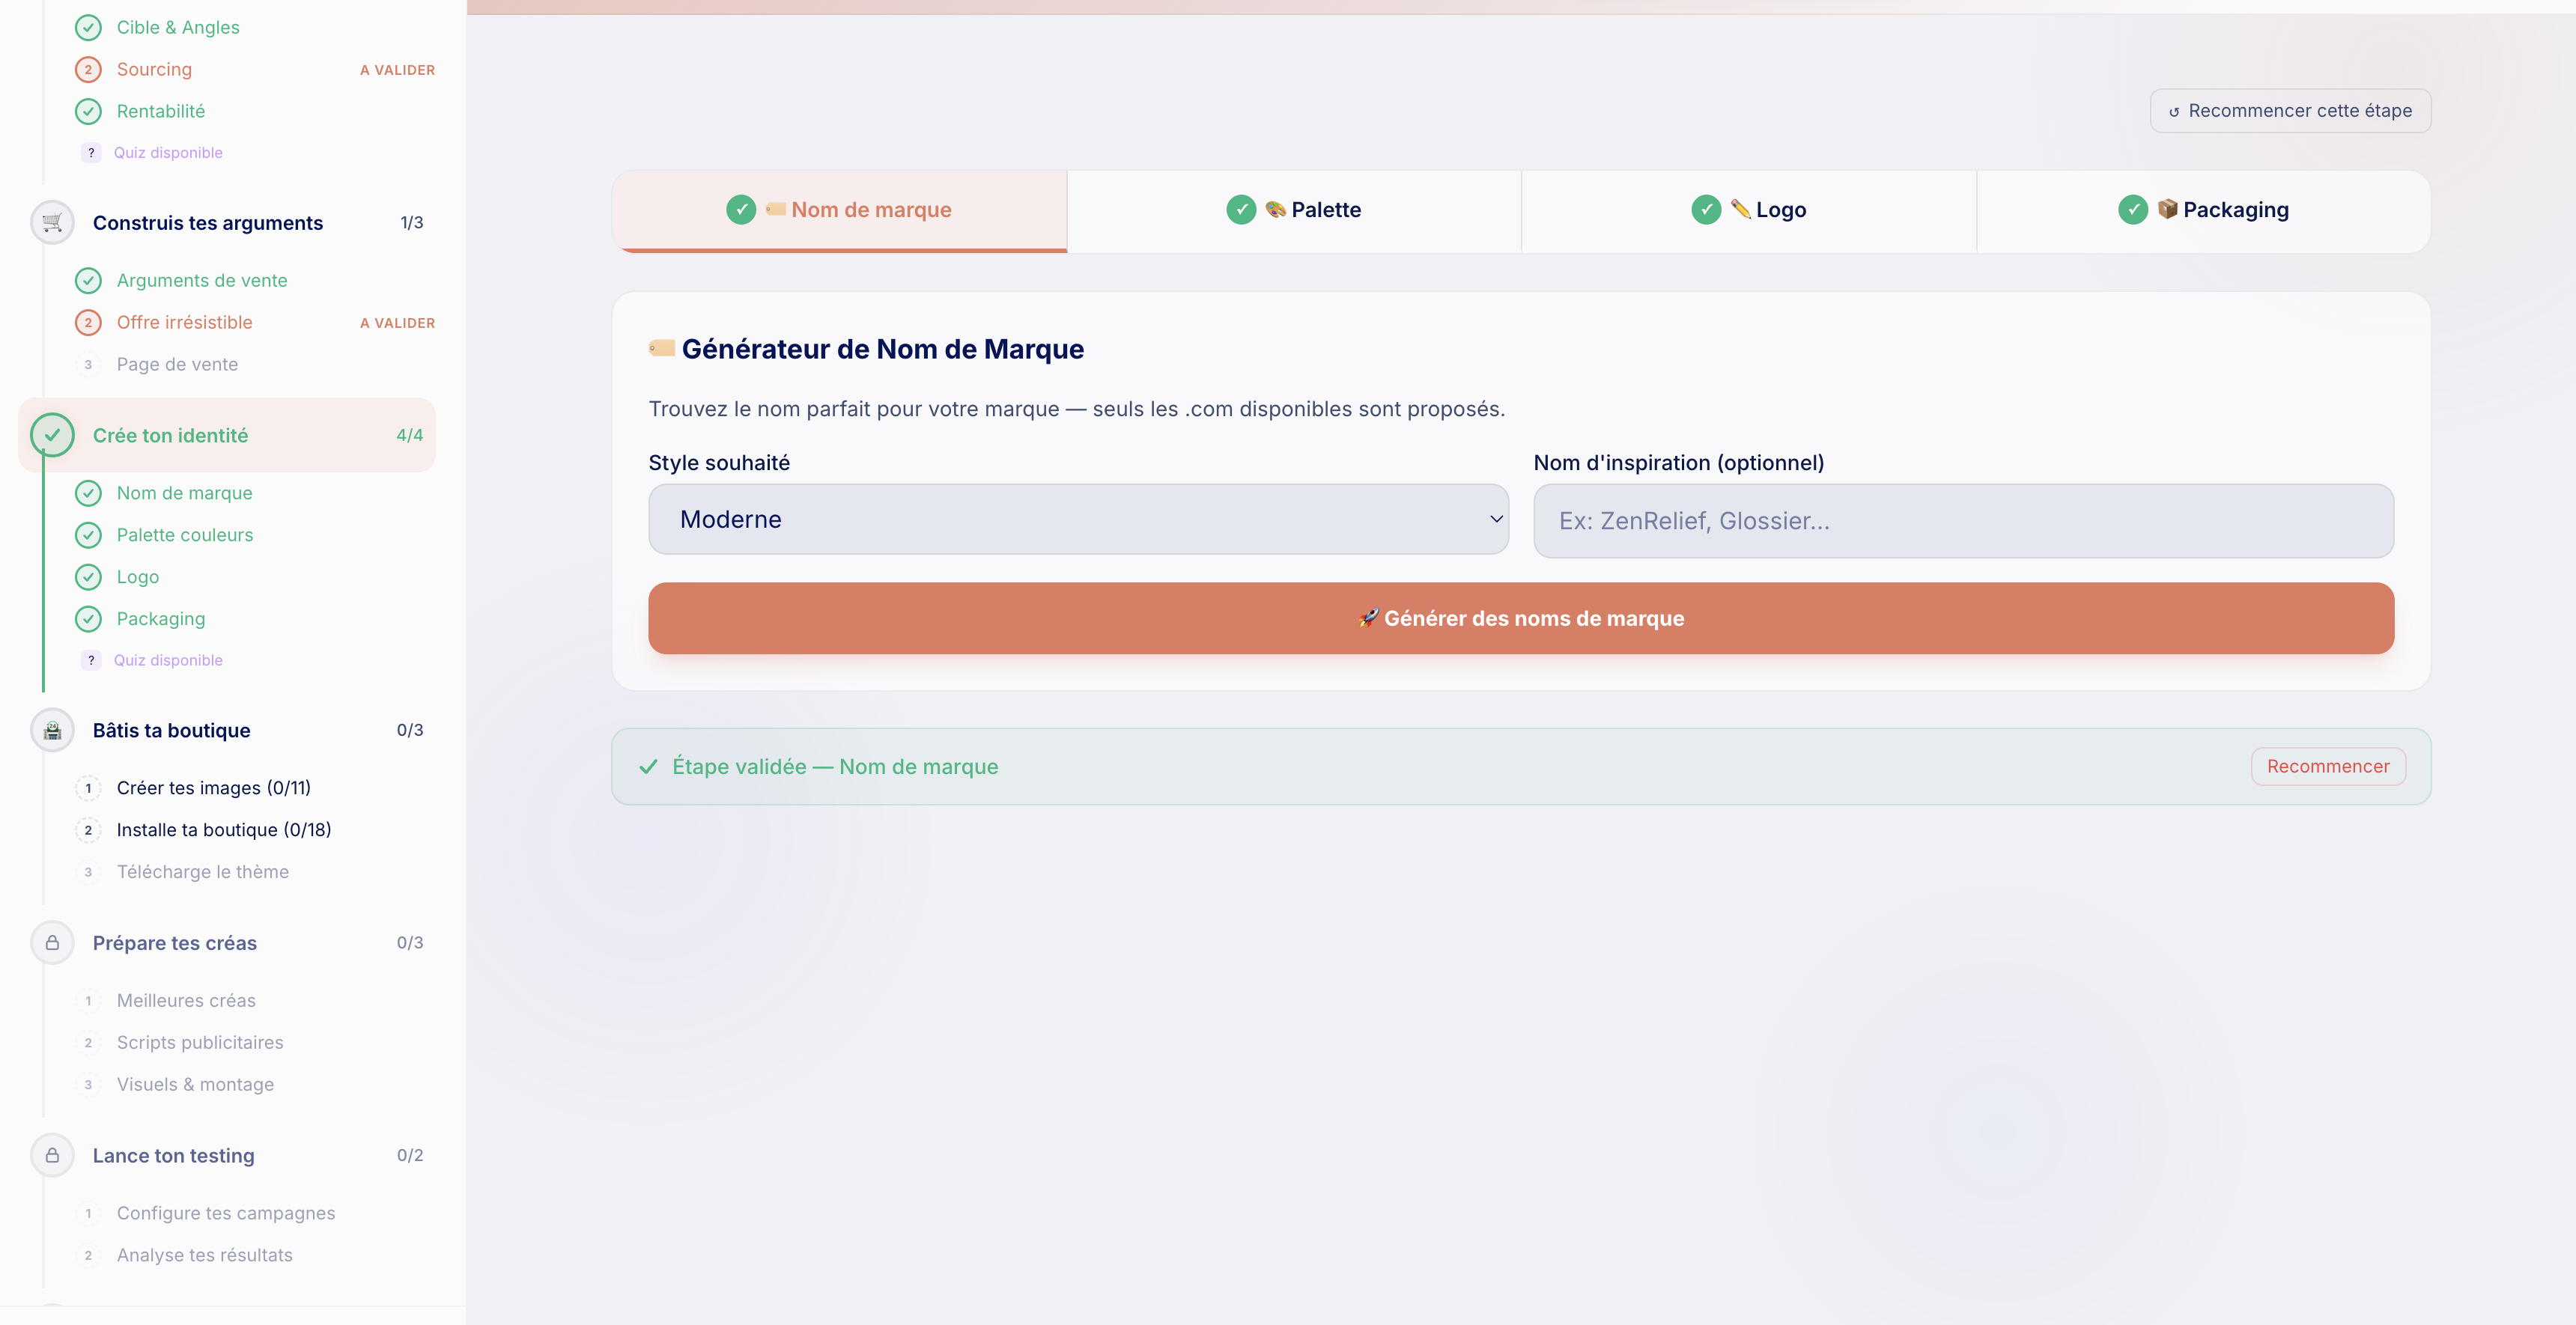The width and height of the screenshot is (2576, 1325).
Task: Click the green check icon on Logo tab
Action: tap(1706, 210)
